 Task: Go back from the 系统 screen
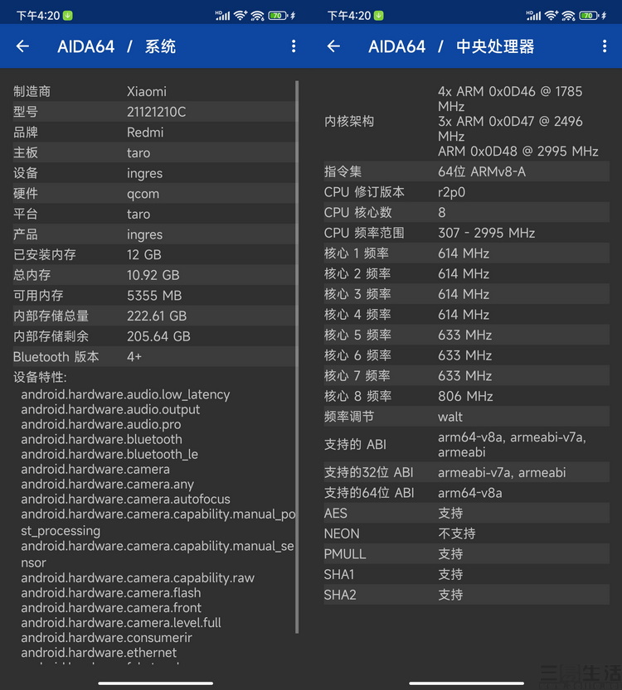coord(22,46)
